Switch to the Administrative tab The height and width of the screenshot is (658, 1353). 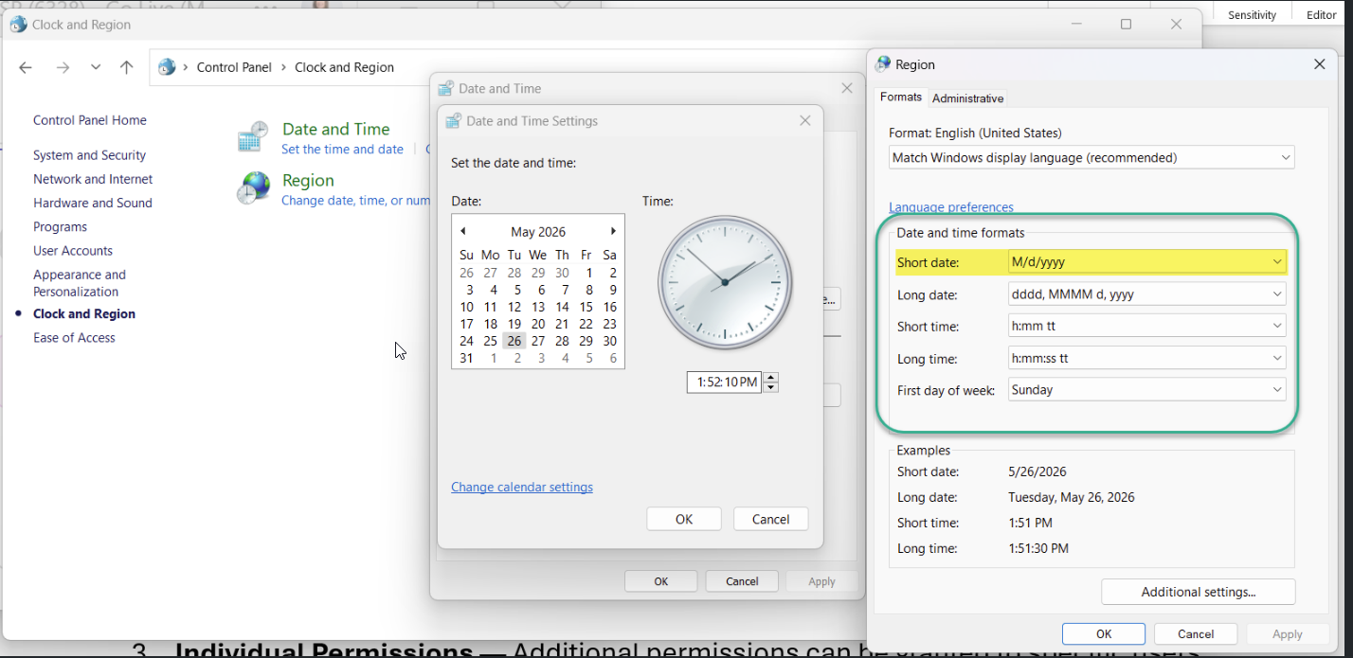click(x=967, y=98)
